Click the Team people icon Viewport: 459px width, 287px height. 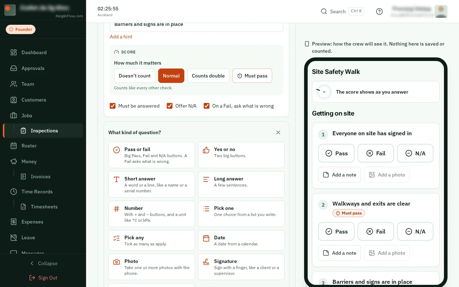click(14, 84)
